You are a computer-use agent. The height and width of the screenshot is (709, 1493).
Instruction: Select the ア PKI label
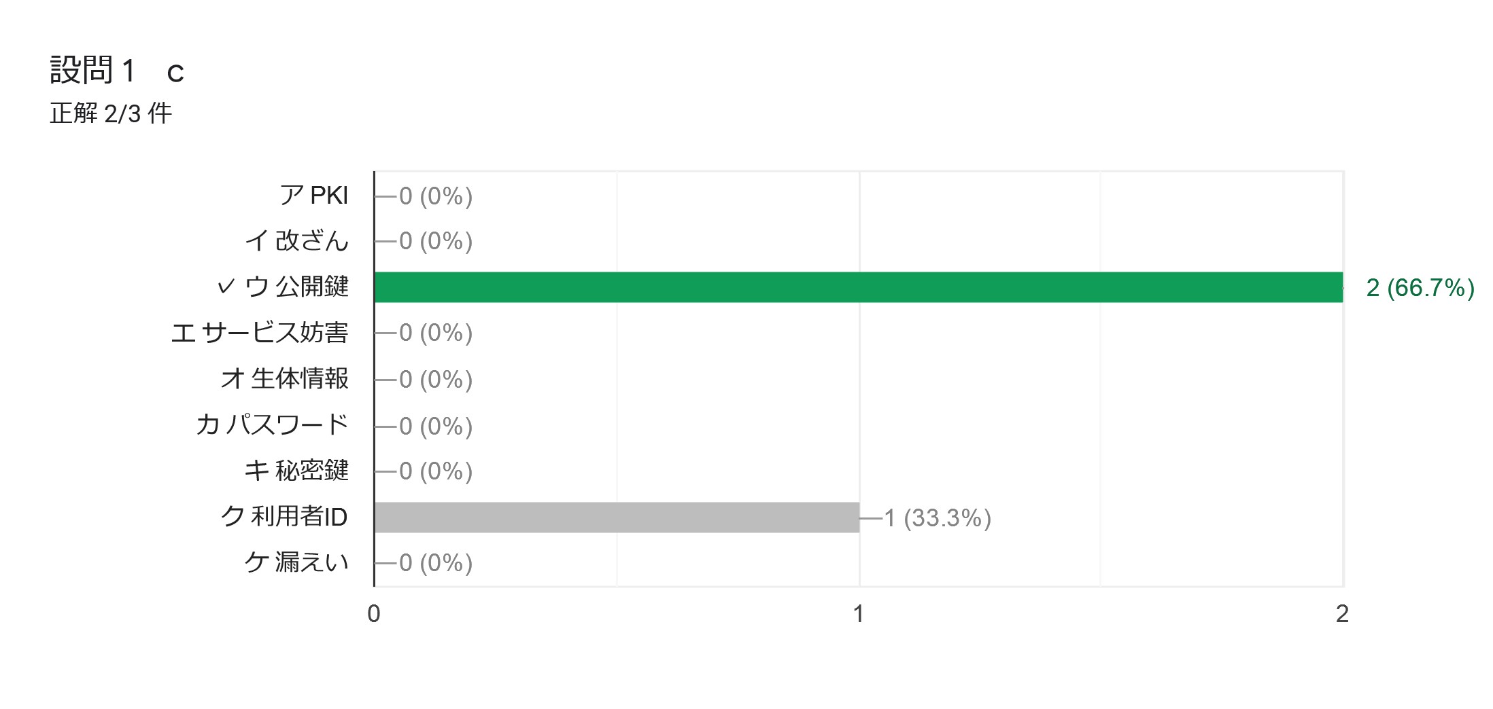[x=314, y=196]
